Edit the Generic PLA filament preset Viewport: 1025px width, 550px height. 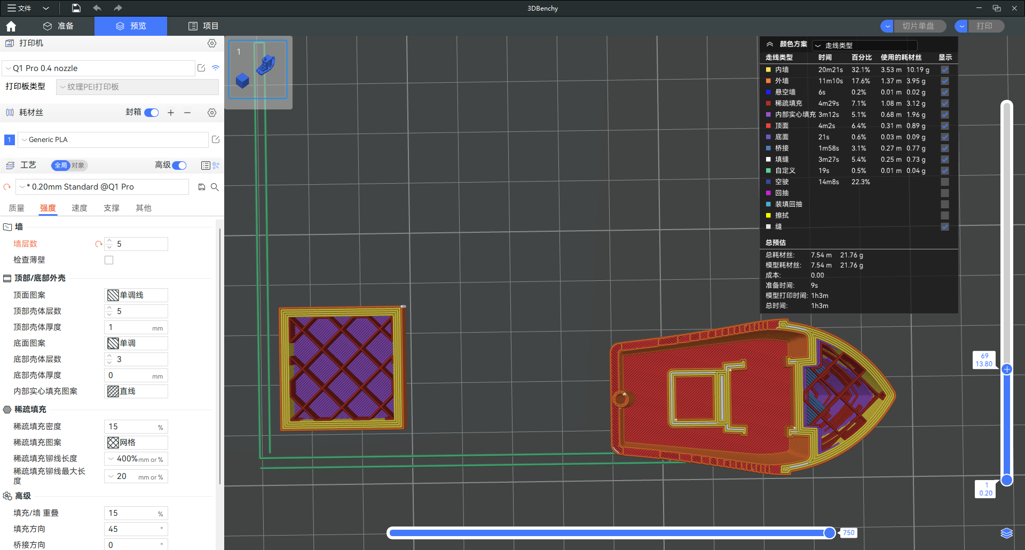pyautogui.click(x=216, y=139)
